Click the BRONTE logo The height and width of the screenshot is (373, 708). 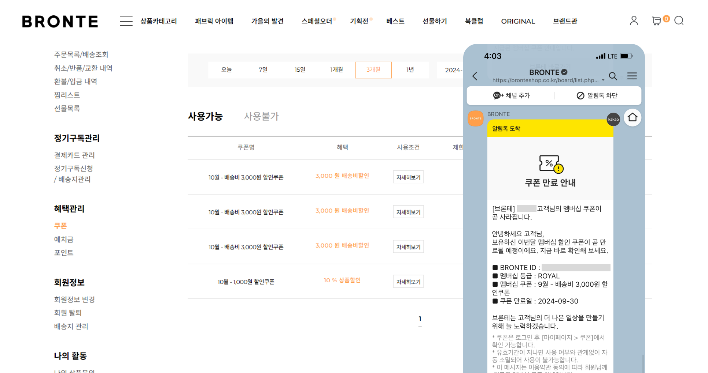pos(60,22)
